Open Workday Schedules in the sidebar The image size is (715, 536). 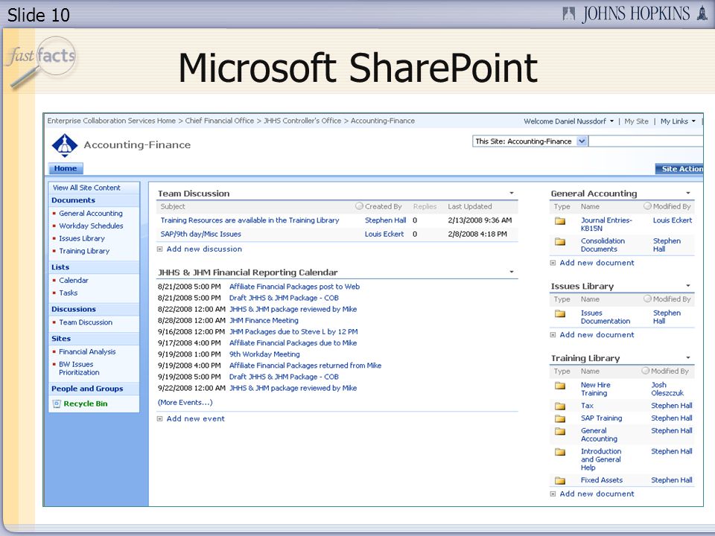tap(91, 226)
